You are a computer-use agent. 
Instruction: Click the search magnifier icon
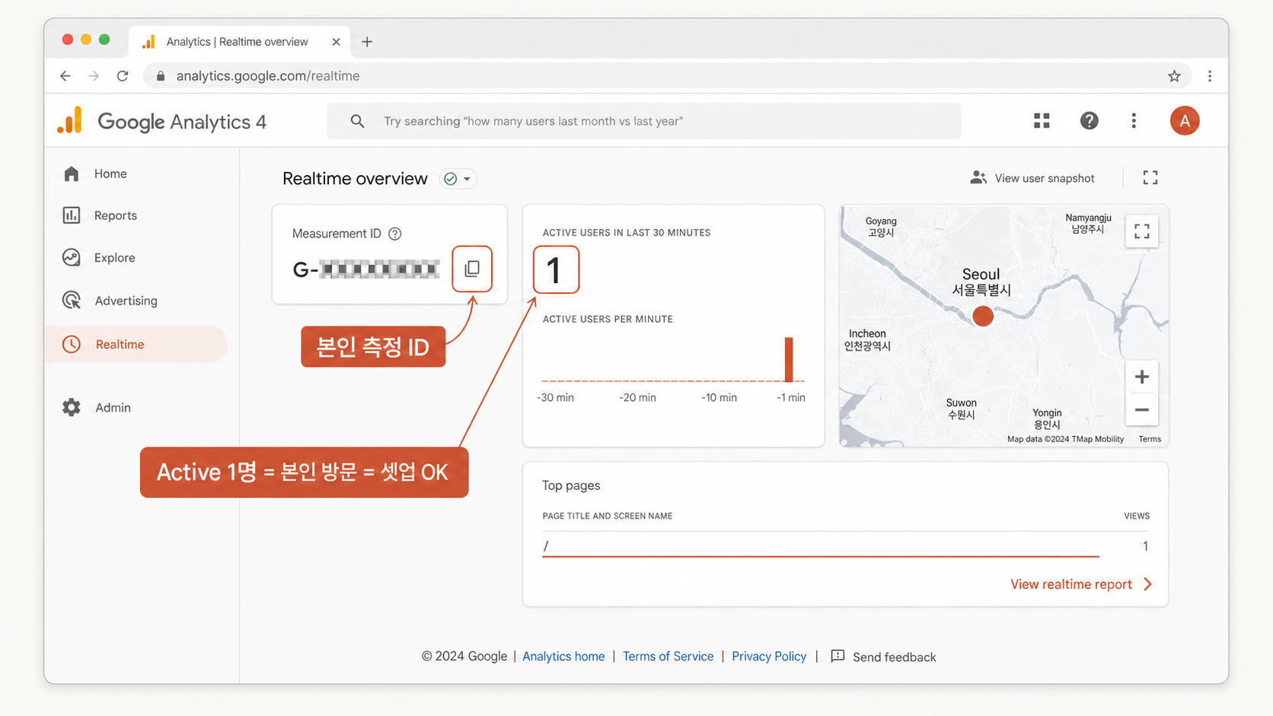point(357,121)
